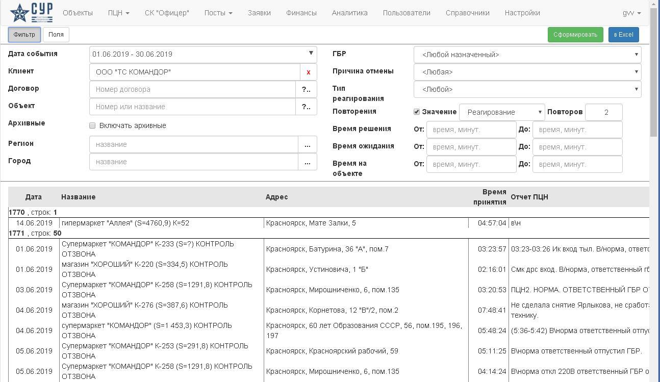Image resolution: width=660 pixels, height=382 pixels.
Task: Click the Повторов count field
Action: (604, 112)
